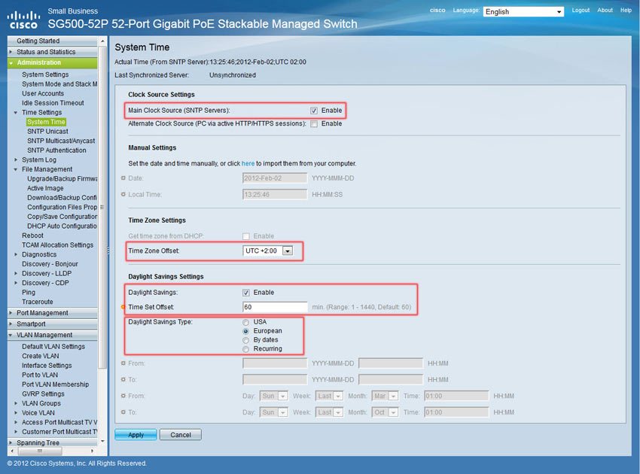This screenshot has height=474, width=640.
Task: Open the From Month dropdown showing Mar
Action: [x=386, y=396]
